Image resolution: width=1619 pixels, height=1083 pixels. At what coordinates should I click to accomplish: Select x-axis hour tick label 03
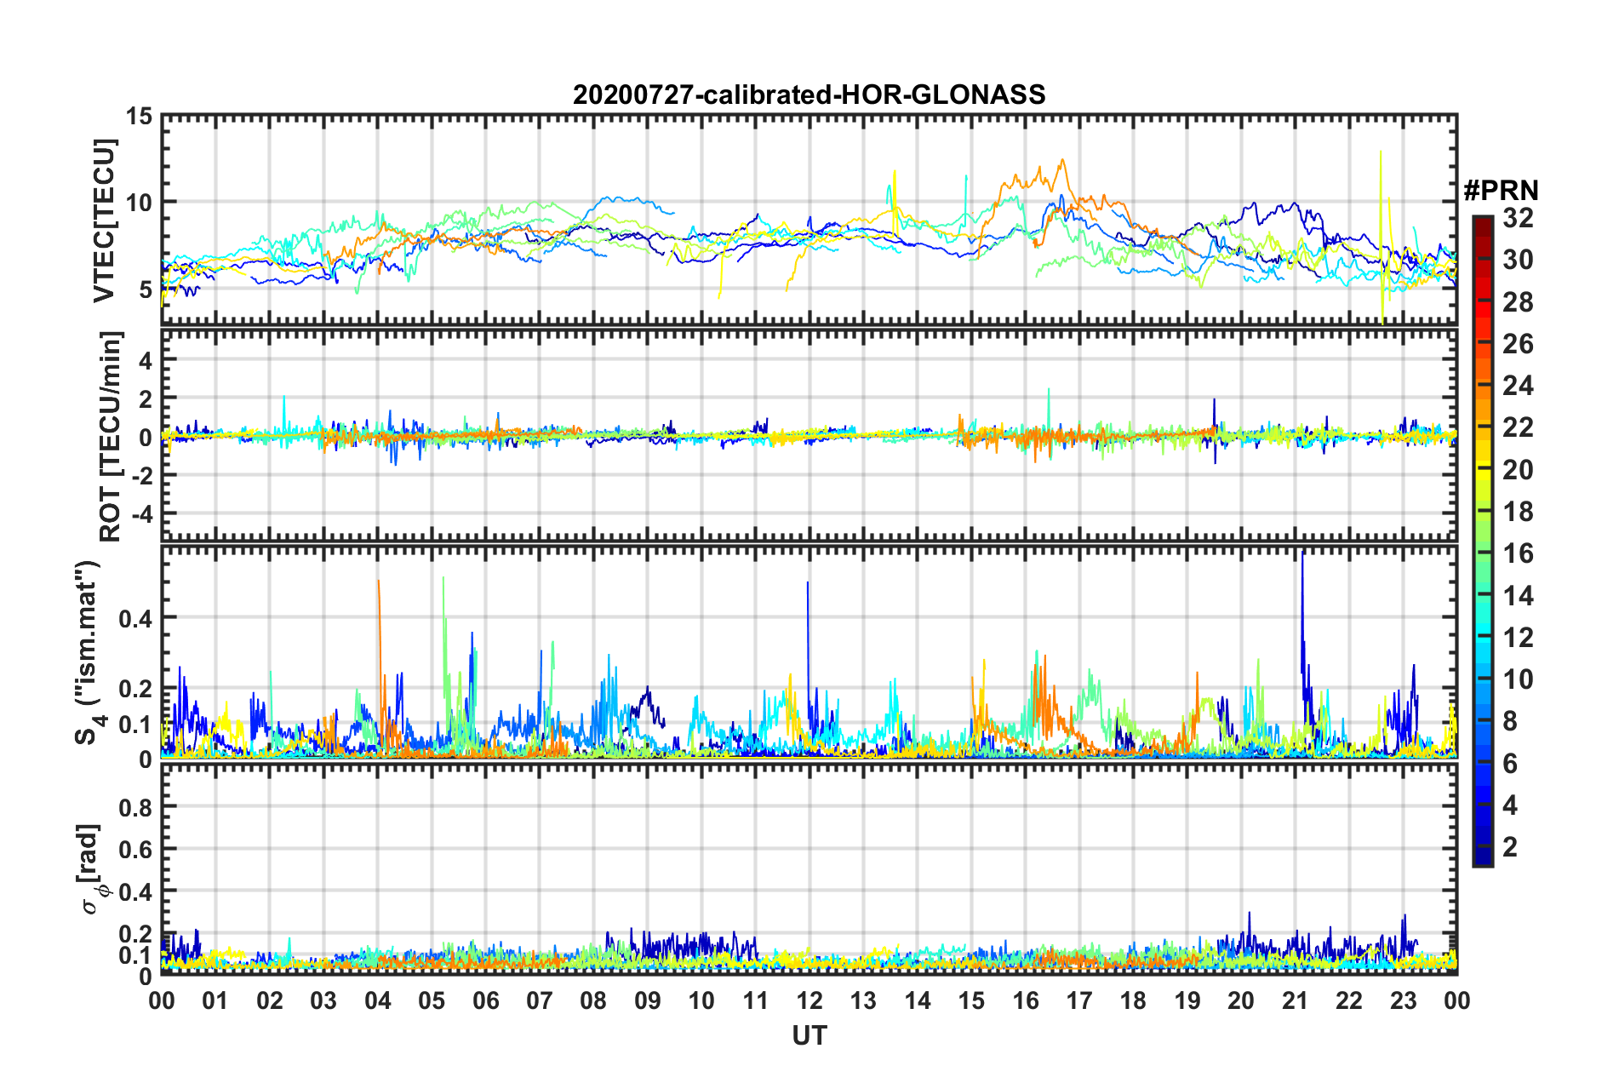(323, 1000)
